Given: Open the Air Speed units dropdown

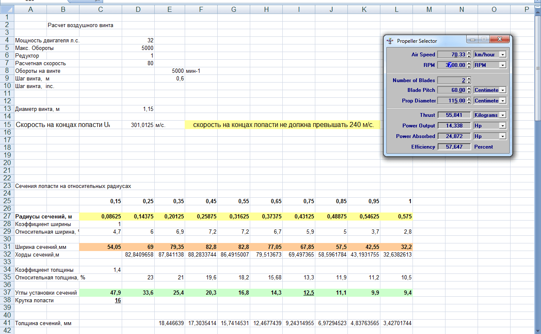Looking at the screenshot, I should click(502, 55).
